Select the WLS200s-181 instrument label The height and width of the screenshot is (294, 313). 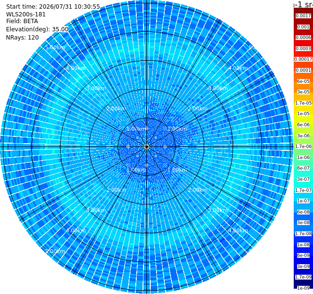(26, 14)
